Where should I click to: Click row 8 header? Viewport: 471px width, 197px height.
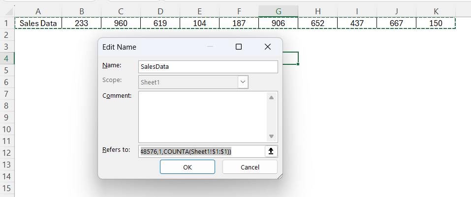(x=7, y=106)
